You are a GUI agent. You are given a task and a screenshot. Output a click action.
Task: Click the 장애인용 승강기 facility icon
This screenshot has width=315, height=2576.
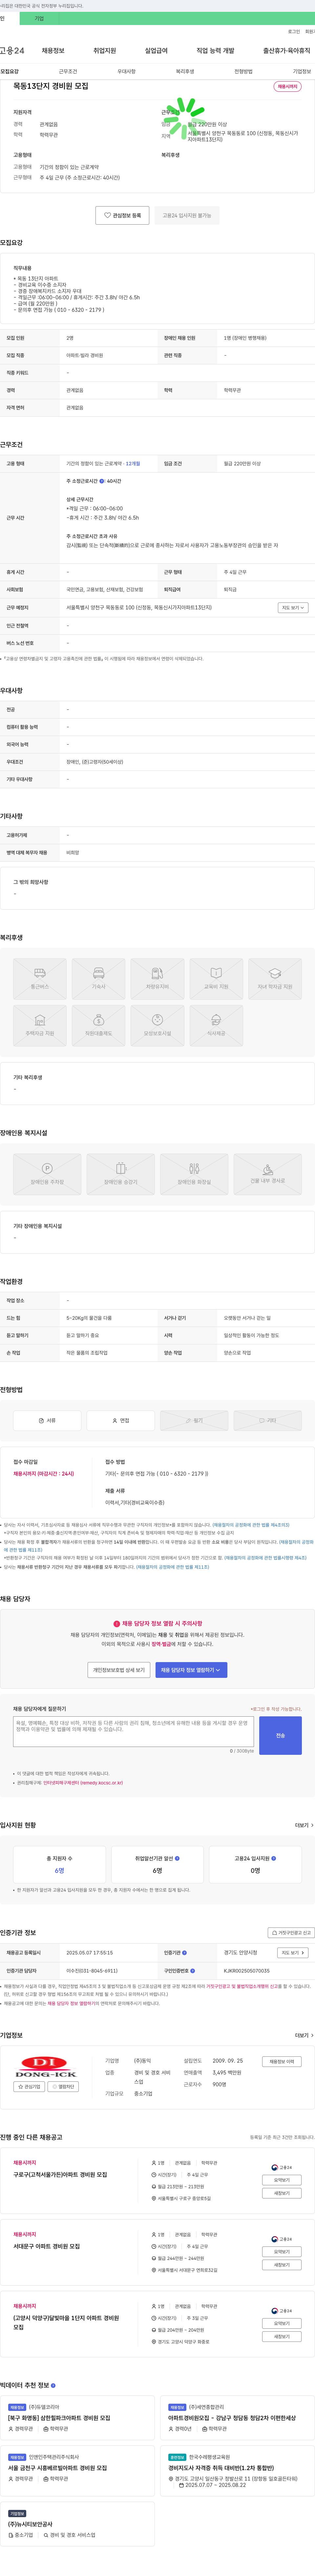(121, 1174)
